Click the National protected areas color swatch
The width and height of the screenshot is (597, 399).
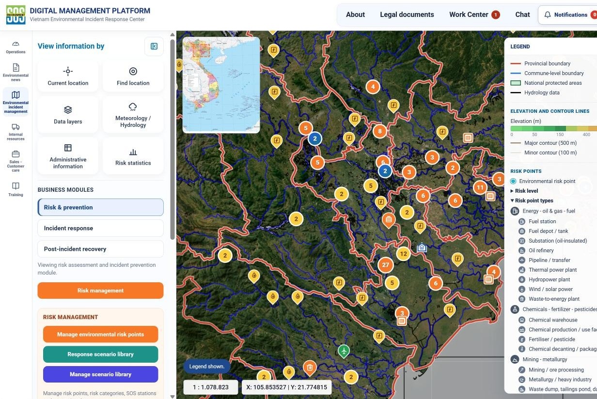point(515,83)
